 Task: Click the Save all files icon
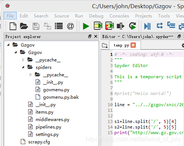tap(47, 26)
